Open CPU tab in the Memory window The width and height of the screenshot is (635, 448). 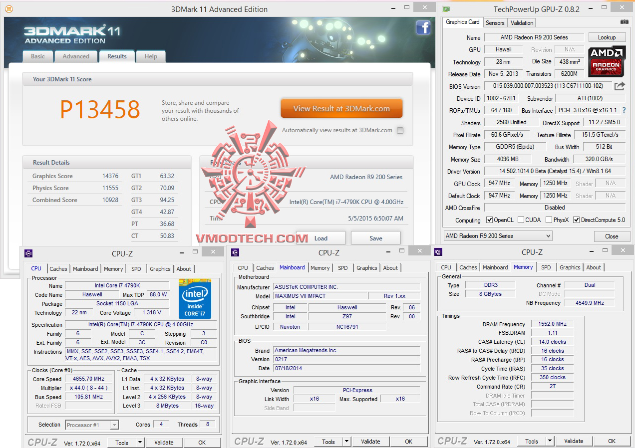click(446, 267)
